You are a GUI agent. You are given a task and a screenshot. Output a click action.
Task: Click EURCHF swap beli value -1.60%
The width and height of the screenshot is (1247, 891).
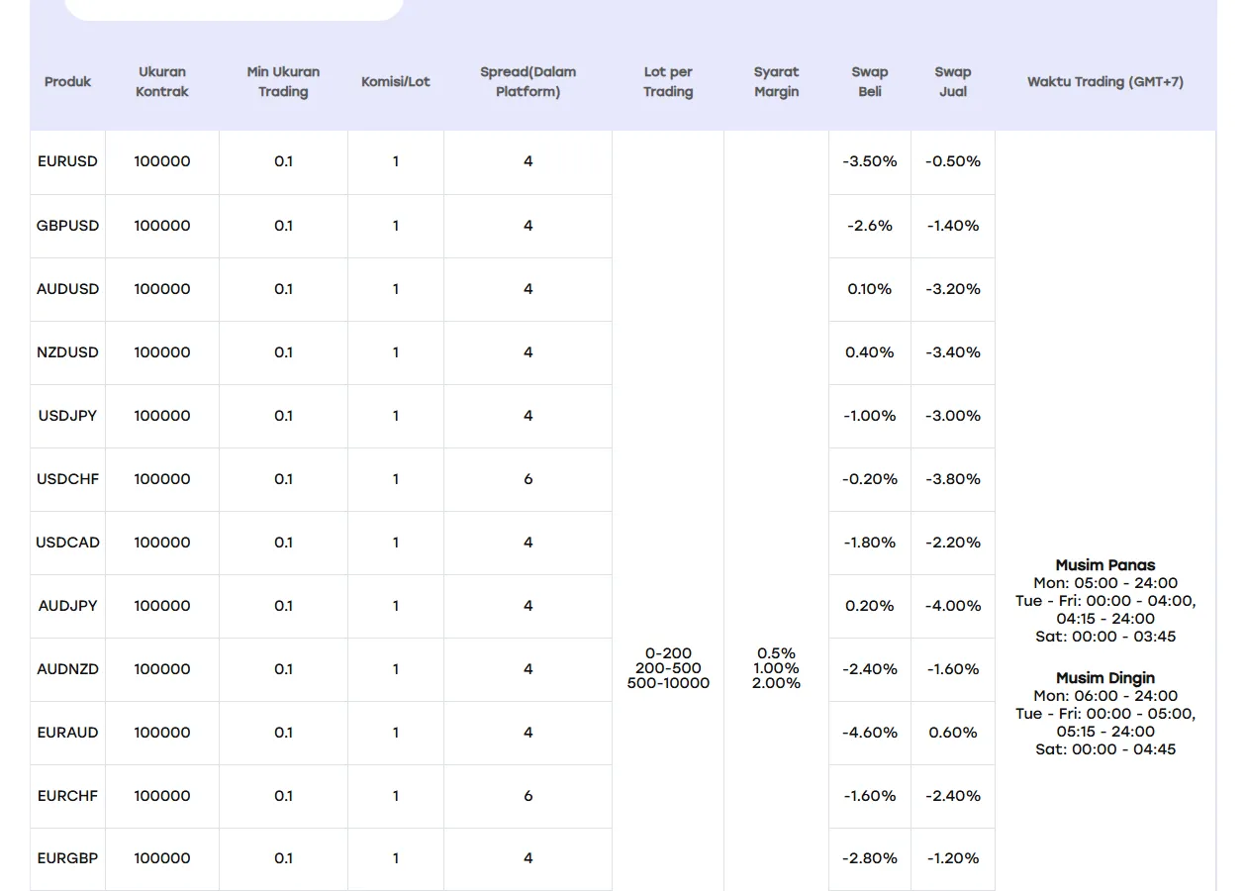coord(870,796)
